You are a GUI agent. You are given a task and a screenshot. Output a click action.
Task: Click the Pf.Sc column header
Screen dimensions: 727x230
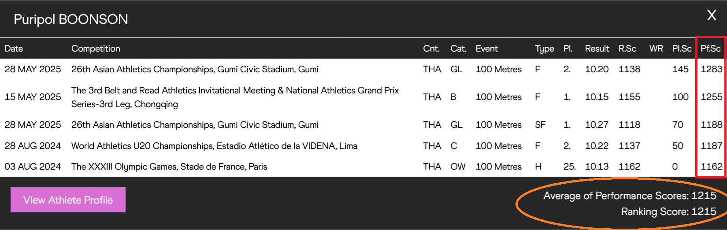tap(711, 48)
